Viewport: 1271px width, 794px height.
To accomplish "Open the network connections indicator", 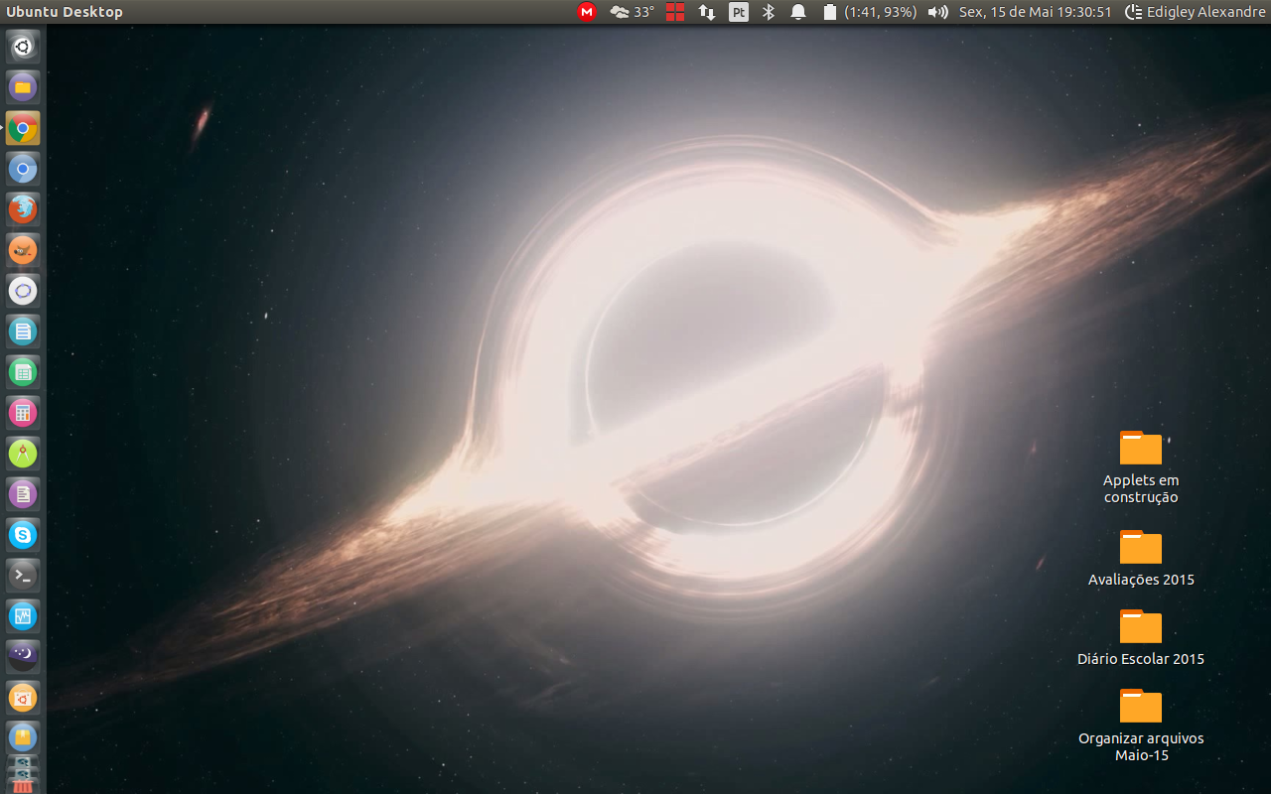I will [x=707, y=12].
